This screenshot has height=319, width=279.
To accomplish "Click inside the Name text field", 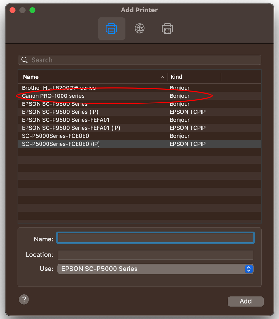I will pos(155,238).
